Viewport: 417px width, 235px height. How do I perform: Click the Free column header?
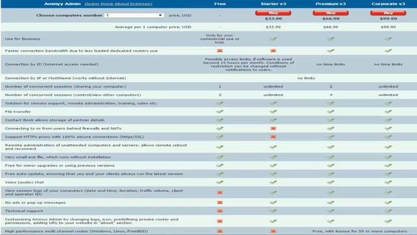coord(220,4)
